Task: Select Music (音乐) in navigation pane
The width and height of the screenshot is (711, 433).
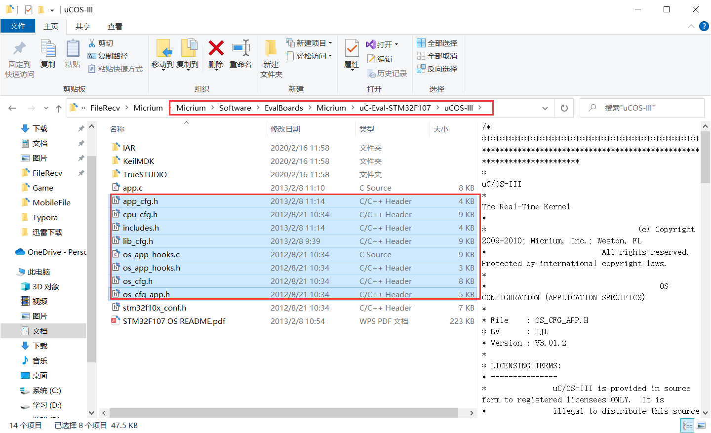Action: click(35, 360)
